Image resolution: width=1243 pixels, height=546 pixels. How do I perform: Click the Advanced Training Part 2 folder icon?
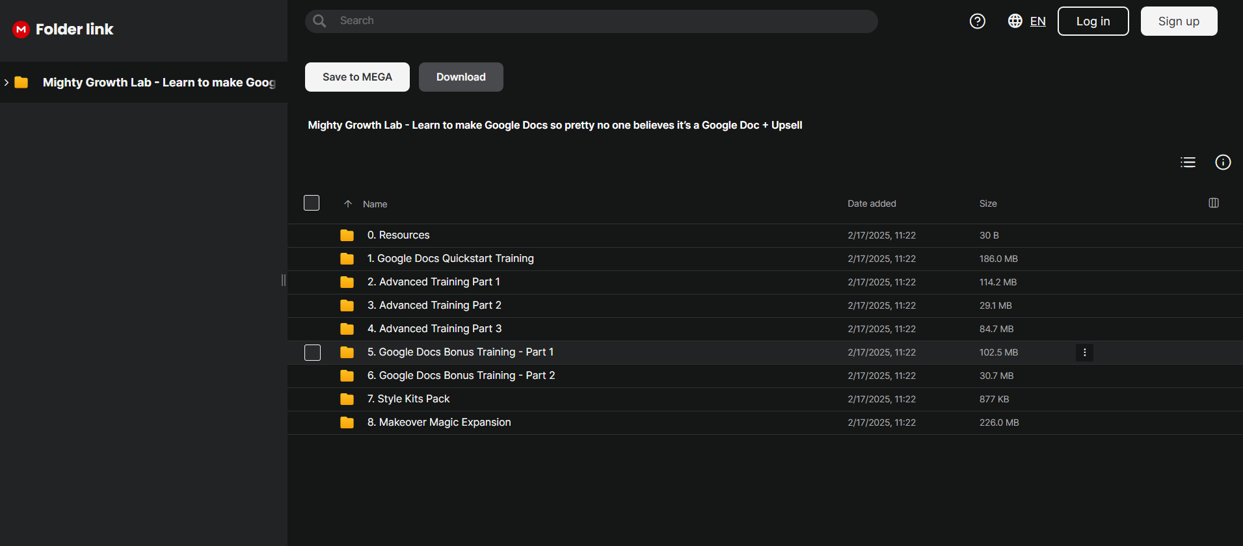(x=347, y=305)
